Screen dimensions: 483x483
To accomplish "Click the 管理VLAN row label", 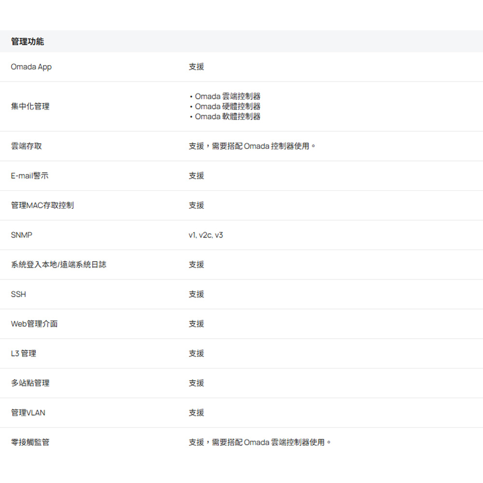I will pos(28,412).
